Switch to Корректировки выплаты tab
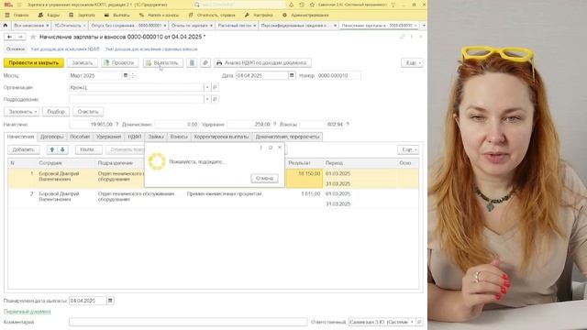The image size is (587, 330). pos(221,137)
